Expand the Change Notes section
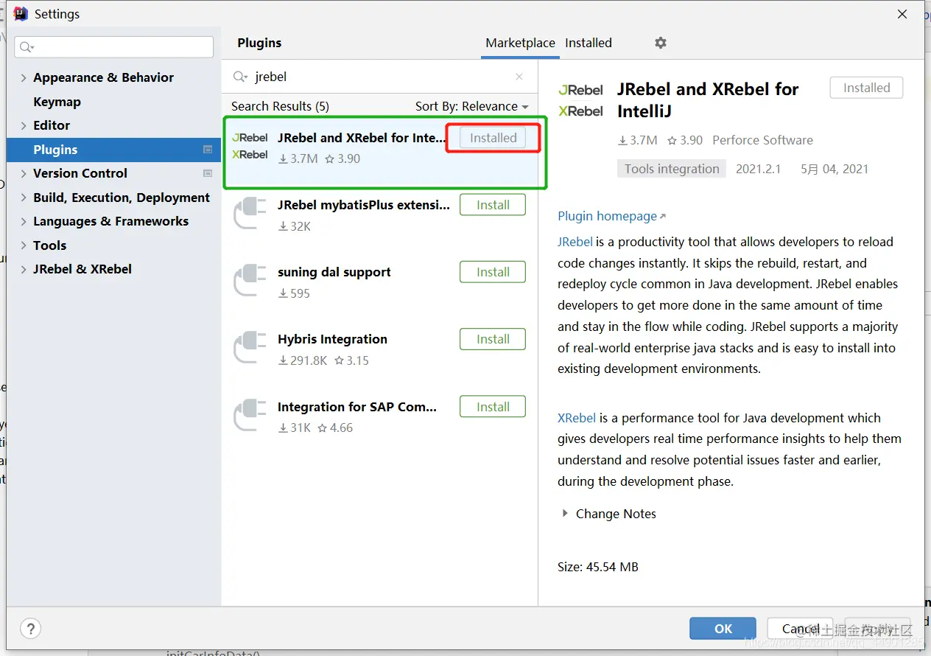Image resolution: width=931 pixels, height=656 pixels. 565,514
